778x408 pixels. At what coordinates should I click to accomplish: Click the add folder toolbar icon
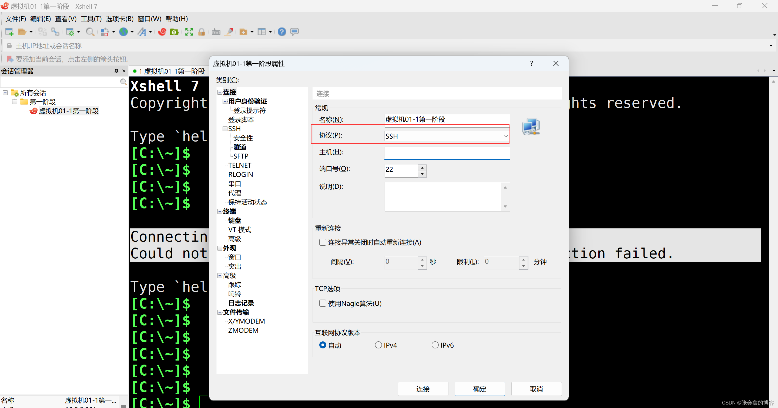tap(243, 32)
